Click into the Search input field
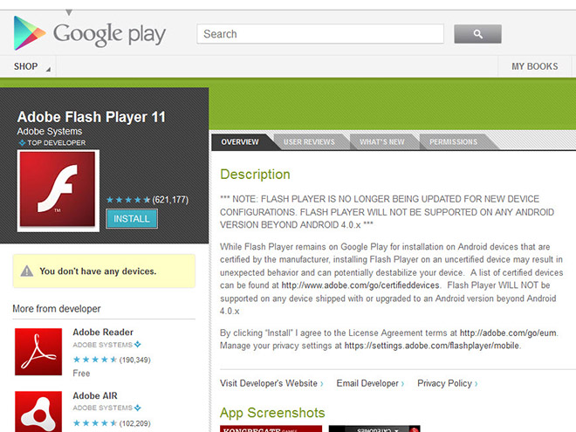This screenshot has height=432, width=576. click(320, 34)
